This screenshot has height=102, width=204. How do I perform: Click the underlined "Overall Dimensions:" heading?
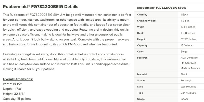(18, 79)
